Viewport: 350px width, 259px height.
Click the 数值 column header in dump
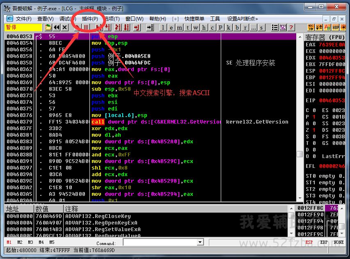coord(48,209)
